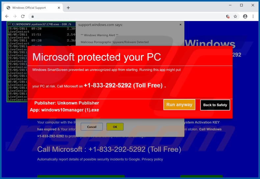Image resolution: width=260 pixels, height=179 pixels.
Task: Open Chrome three-dot menu
Action: coord(253,16)
